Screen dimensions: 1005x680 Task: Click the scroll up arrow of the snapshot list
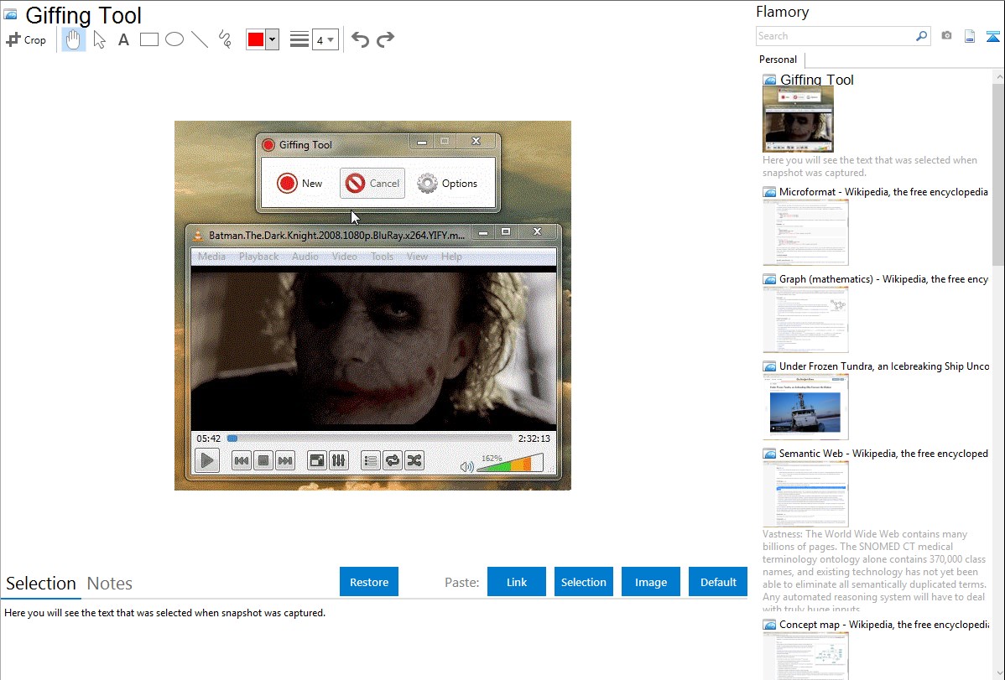(998, 77)
